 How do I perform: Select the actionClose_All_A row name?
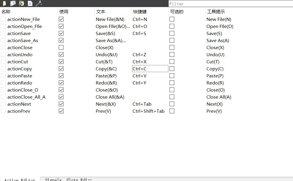coord(26,97)
